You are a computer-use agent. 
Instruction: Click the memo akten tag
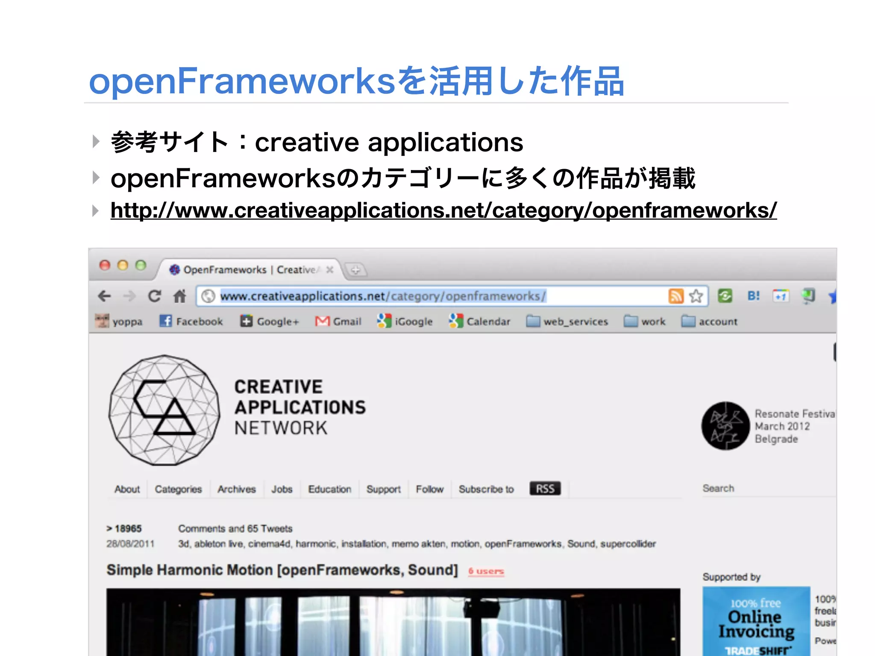point(418,544)
